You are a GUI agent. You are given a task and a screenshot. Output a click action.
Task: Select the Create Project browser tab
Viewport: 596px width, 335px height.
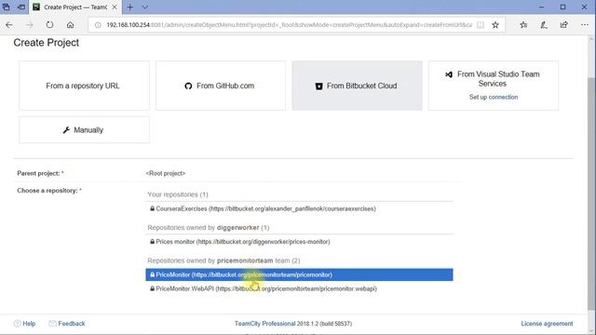click(74, 7)
